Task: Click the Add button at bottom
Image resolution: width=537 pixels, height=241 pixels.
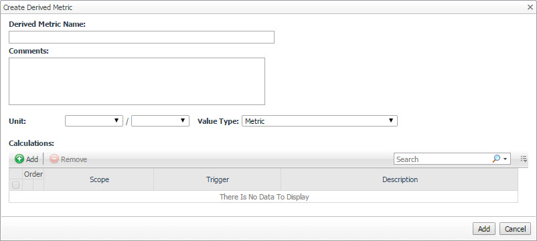Action: (x=484, y=229)
